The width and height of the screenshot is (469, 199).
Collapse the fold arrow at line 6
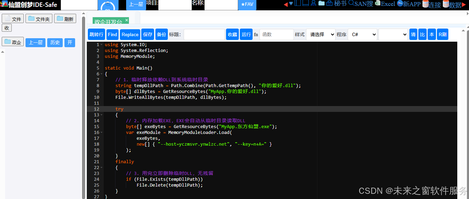click(x=101, y=74)
